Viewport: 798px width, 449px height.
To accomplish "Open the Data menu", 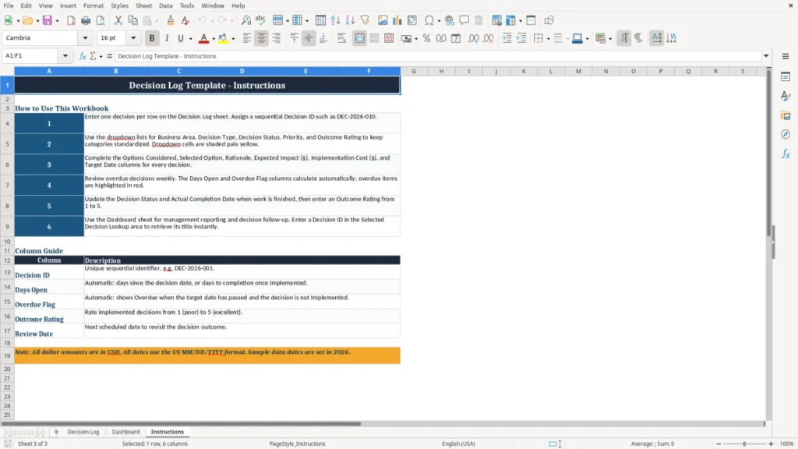I will coord(165,5).
